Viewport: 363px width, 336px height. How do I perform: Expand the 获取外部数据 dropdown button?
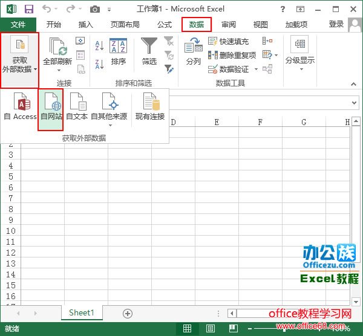[x=19, y=60]
